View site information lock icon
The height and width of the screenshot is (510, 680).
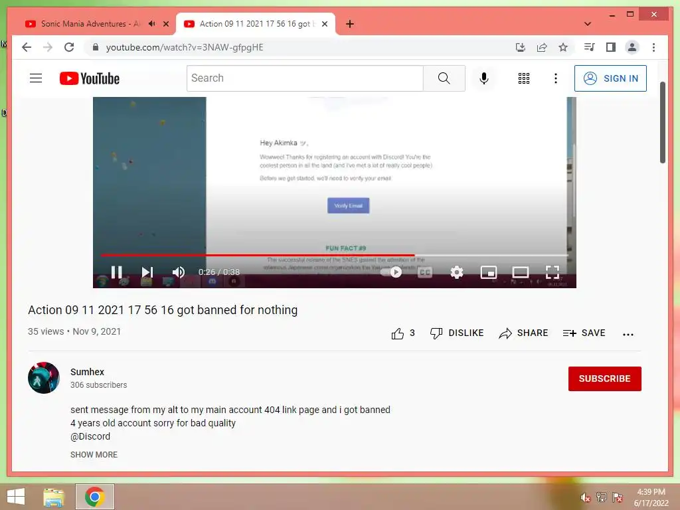(x=96, y=47)
